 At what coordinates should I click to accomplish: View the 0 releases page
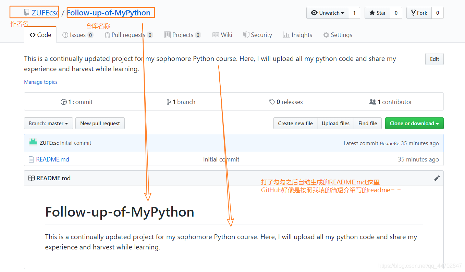coord(286,102)
